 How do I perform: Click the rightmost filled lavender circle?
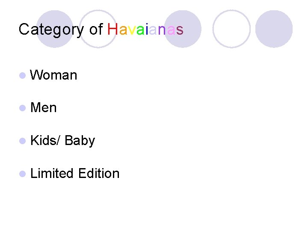[274, 29]
